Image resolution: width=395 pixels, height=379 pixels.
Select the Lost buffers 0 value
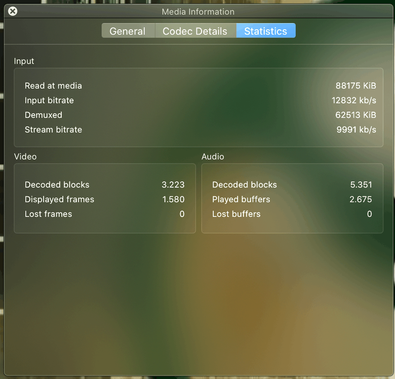click(x=369, y=214)
